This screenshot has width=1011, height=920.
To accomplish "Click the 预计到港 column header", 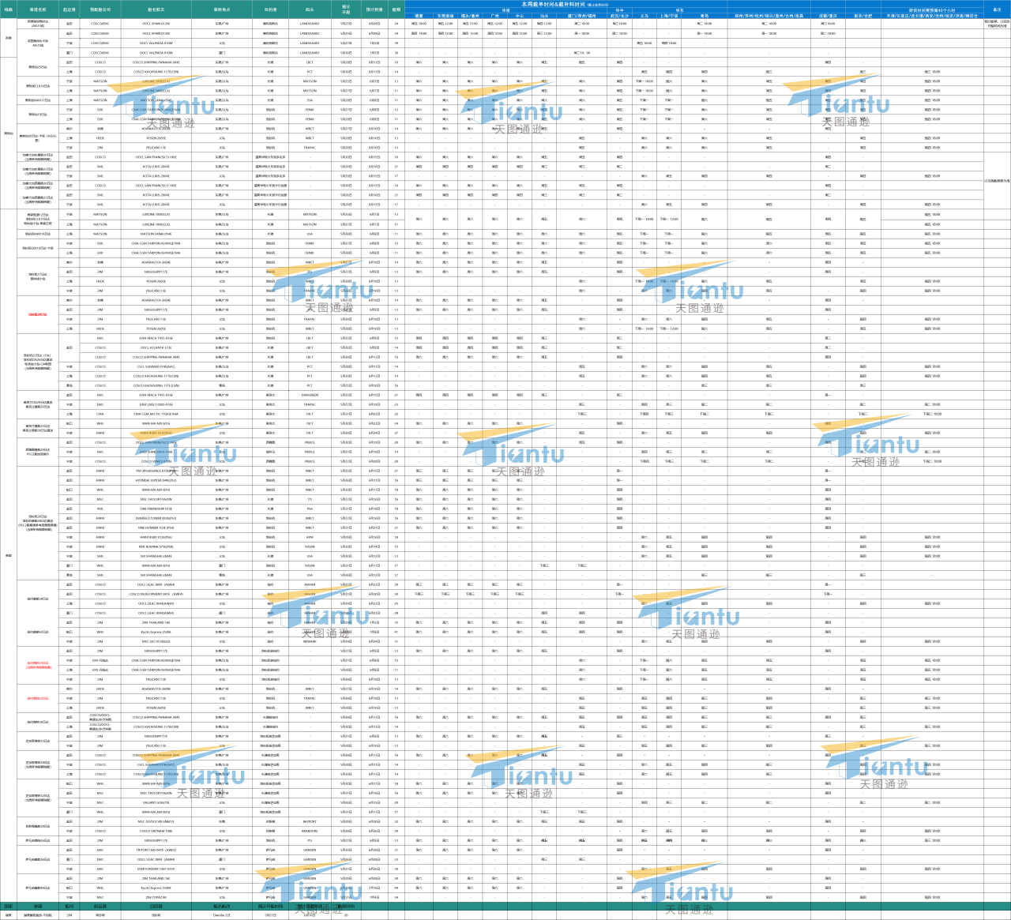I will (x=374, y=9).
